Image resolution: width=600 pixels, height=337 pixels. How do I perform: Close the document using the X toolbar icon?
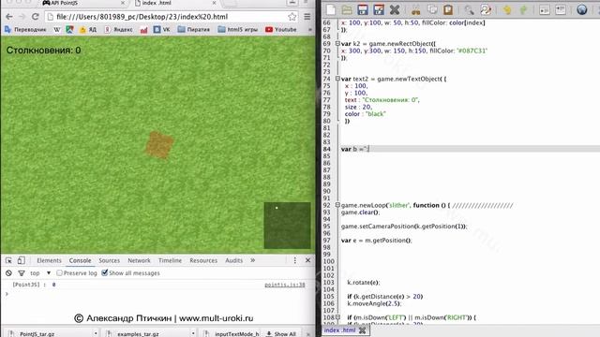[395, 9]
